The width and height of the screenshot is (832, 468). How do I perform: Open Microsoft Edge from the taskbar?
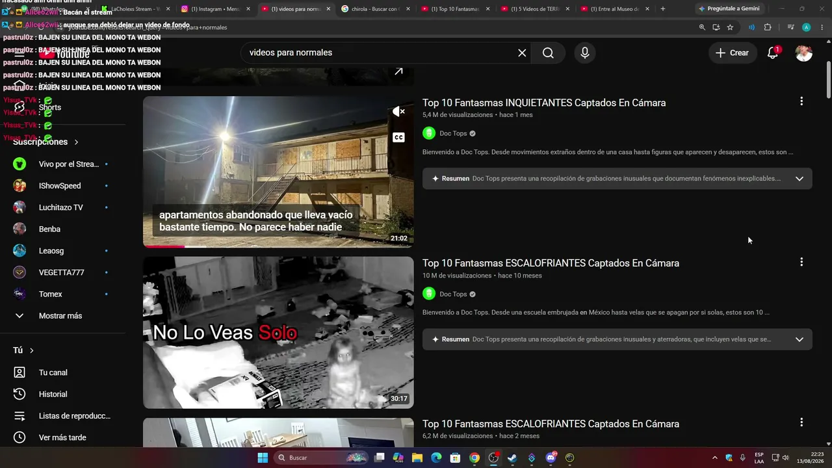(x=436, y=458)
